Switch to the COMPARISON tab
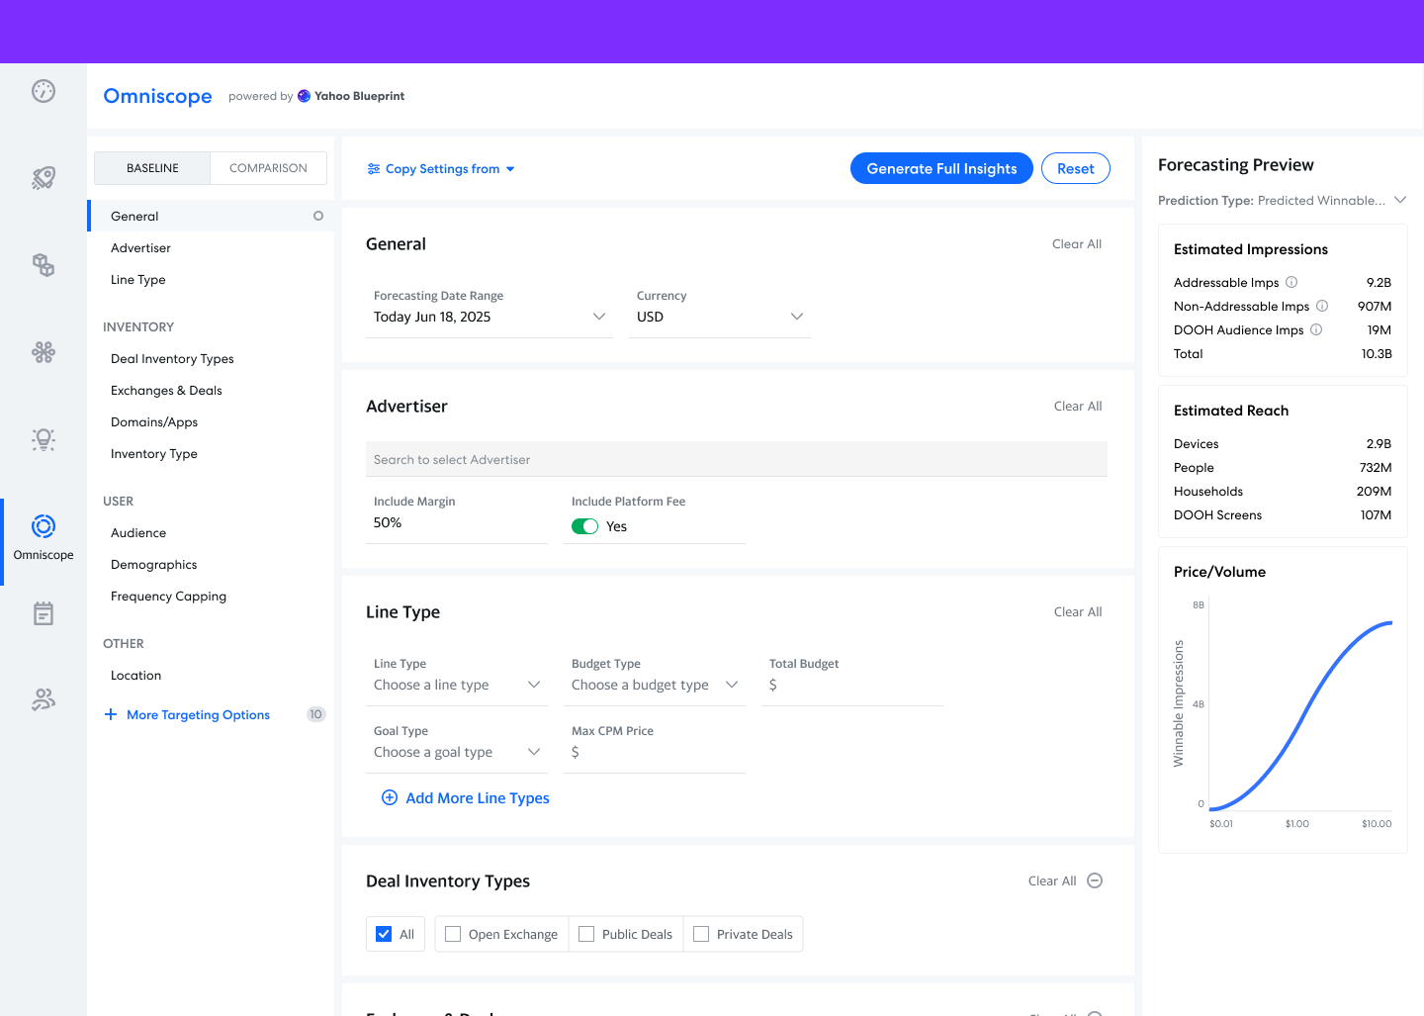The height and width of the screenshot is (1016, 1424). pos(268,168)
